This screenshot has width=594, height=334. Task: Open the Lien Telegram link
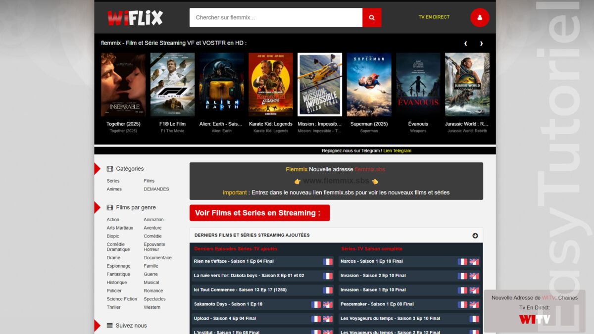397,151
